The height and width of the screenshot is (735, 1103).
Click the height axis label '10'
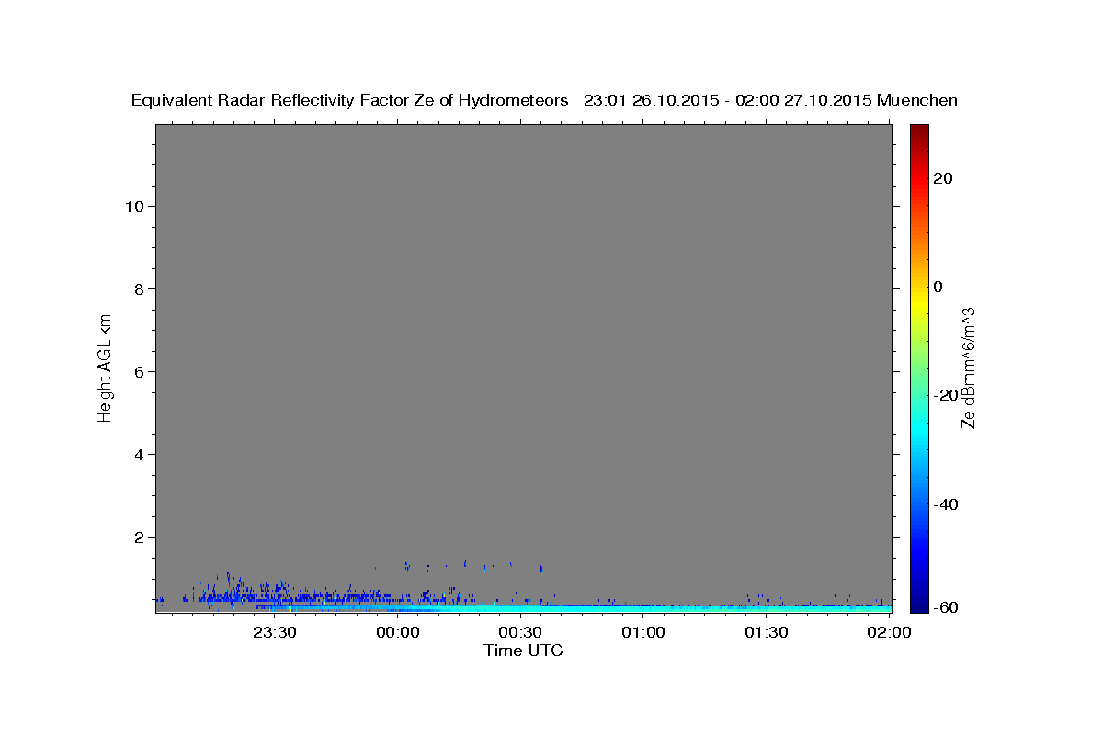pos(134,206)
